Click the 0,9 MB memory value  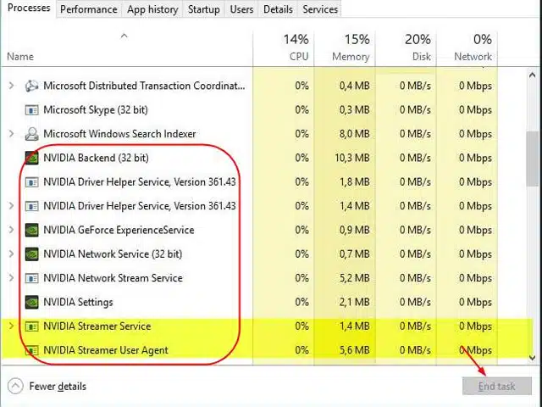[354, 230]
